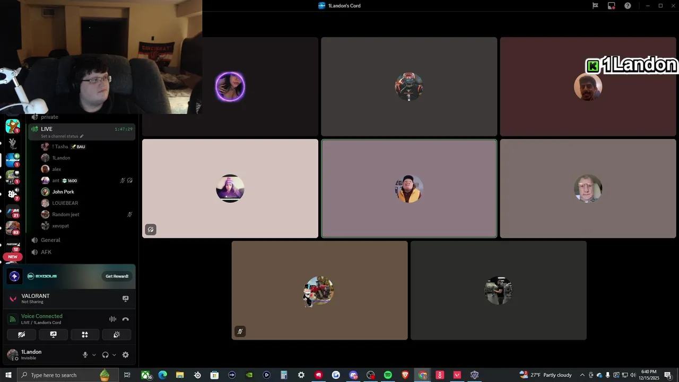The width and height of the screenshot is (679, 382).
Task: Open File Explorer from taskbar
Action: click(180, 375)
